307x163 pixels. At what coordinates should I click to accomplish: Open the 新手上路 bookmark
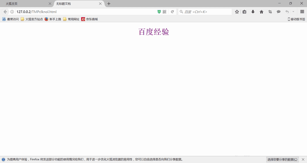pyautogui.click(x=53, y=19)
